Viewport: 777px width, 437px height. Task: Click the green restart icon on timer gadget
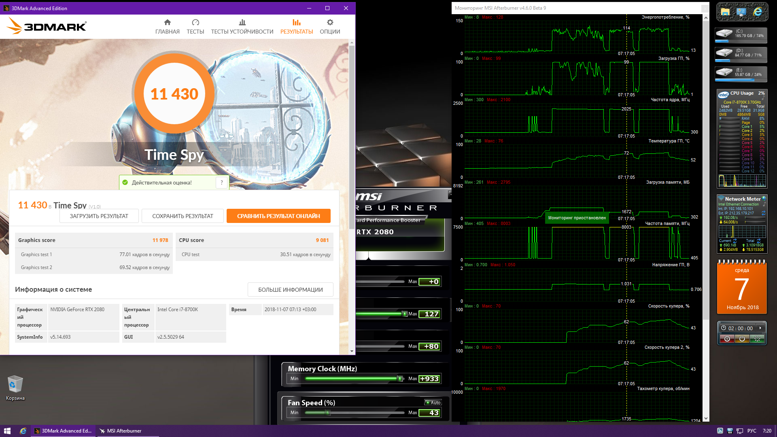coord(757,339)
